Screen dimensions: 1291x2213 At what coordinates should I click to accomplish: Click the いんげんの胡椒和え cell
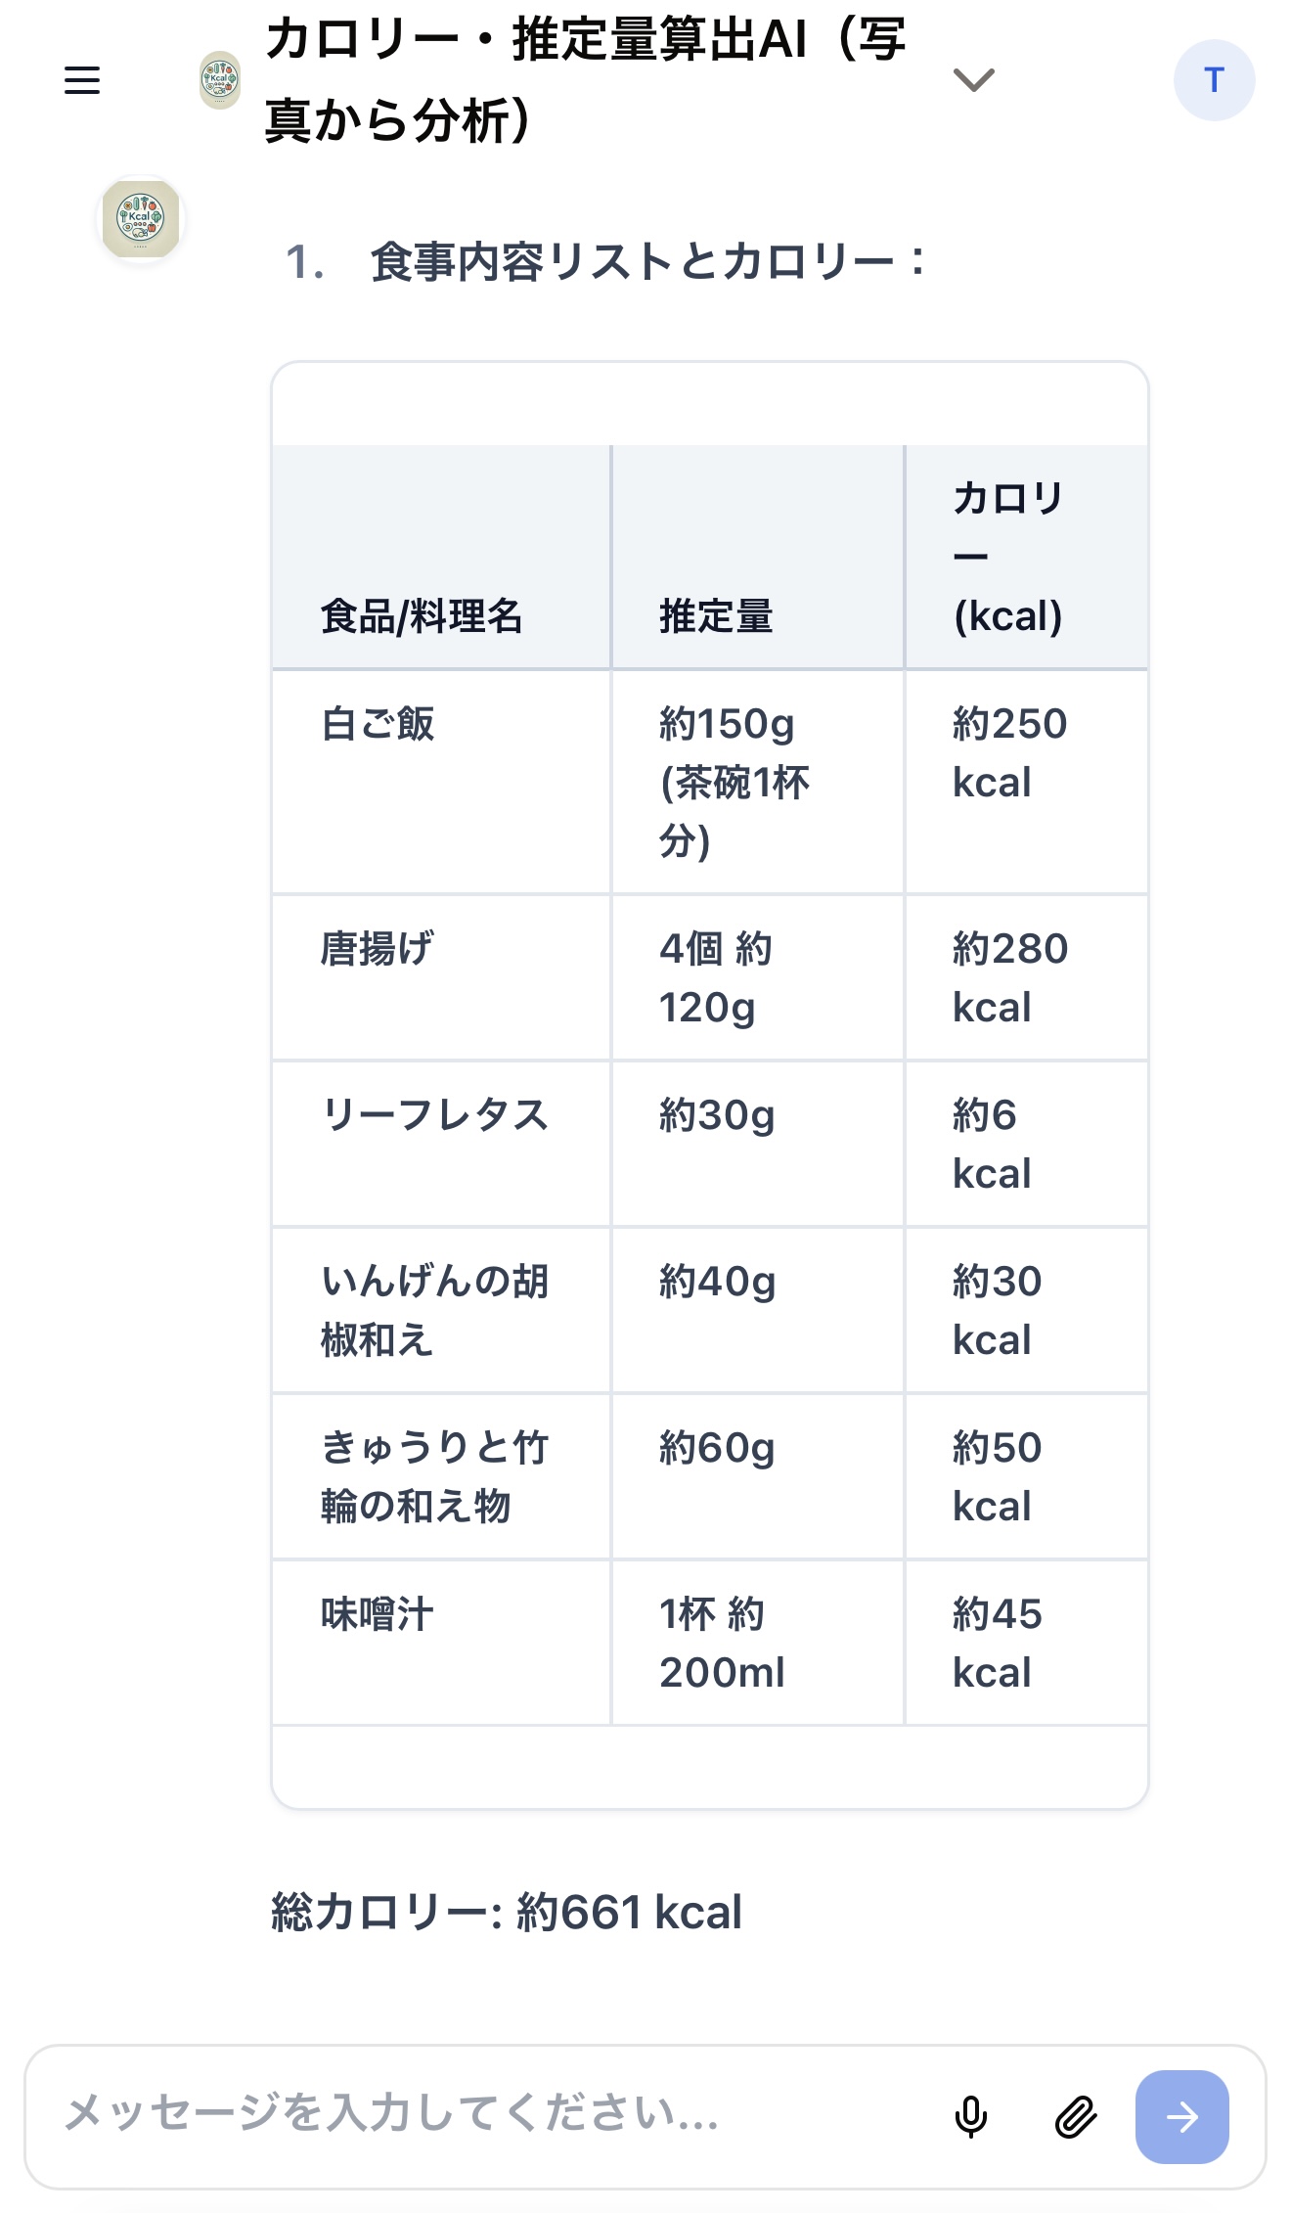pyautogui.click(x=434, y=1311)
